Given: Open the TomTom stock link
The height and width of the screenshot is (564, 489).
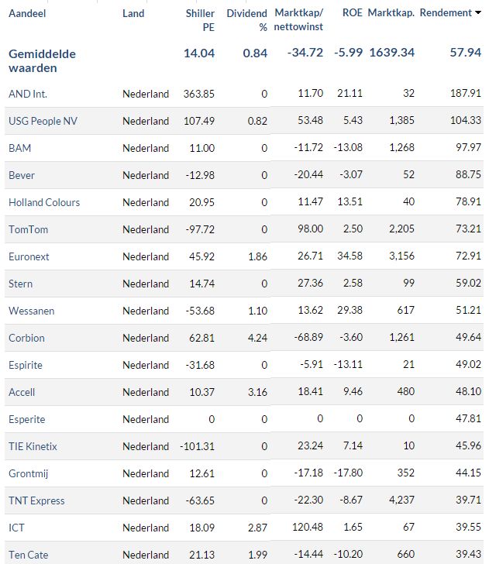Looking at the screenshot, I should [28, 229].
